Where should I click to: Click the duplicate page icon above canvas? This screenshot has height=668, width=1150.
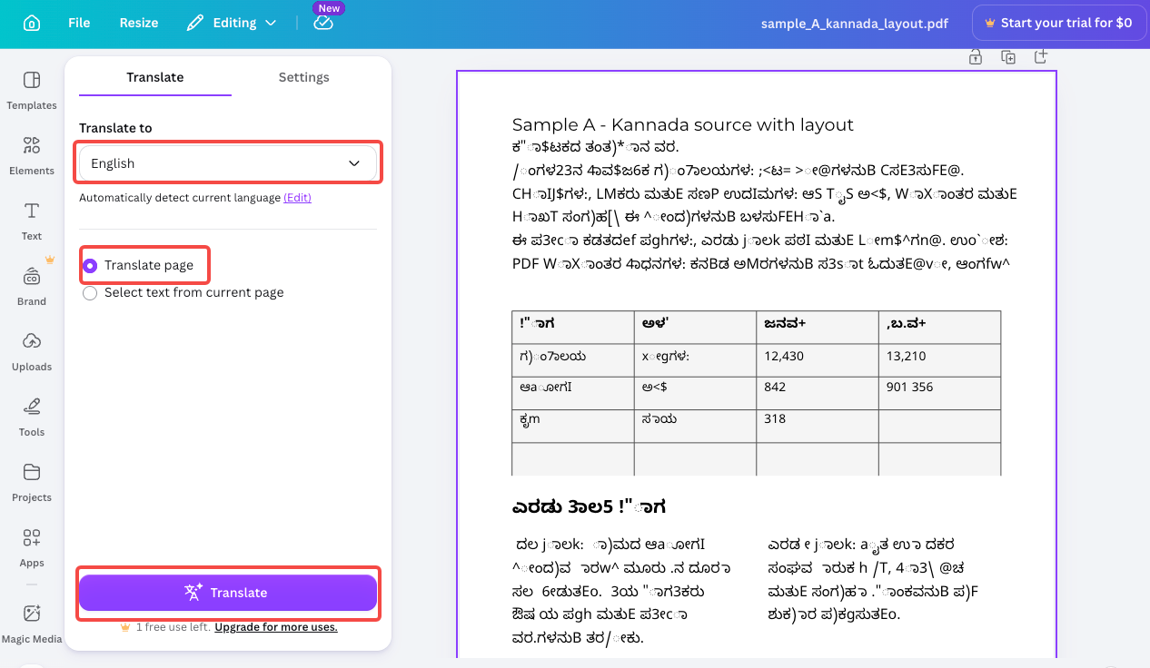pyautogui.click(x=1008, y=57)
